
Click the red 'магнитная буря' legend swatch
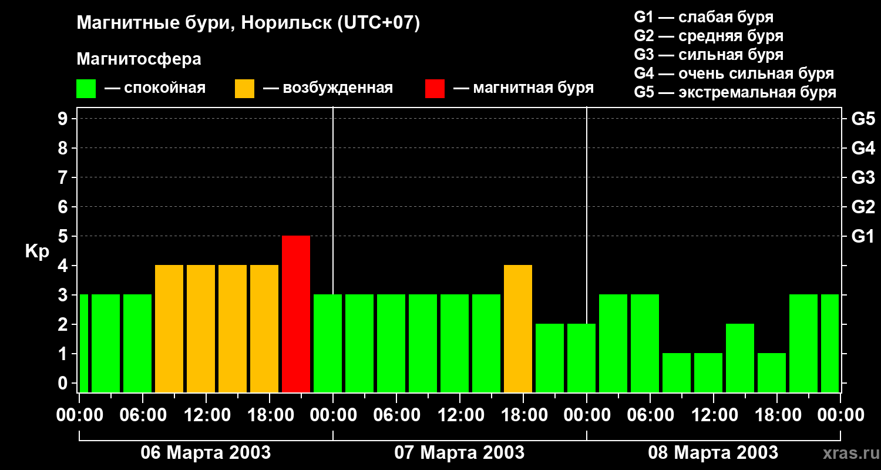point(435,89)
